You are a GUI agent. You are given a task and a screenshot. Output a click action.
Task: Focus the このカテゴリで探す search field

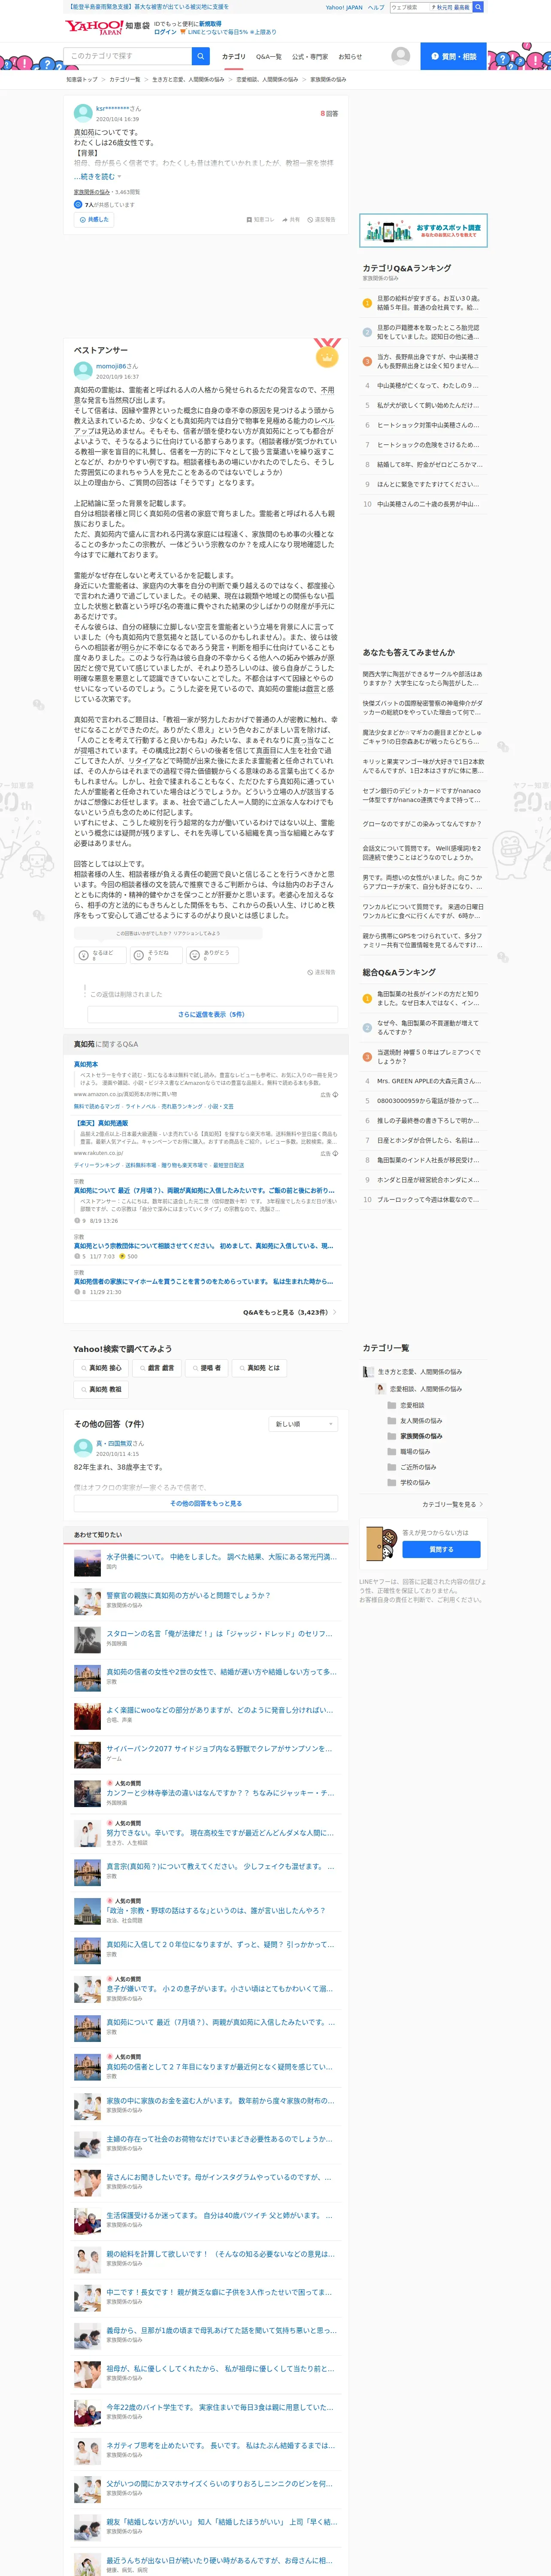tap(128, 56)
